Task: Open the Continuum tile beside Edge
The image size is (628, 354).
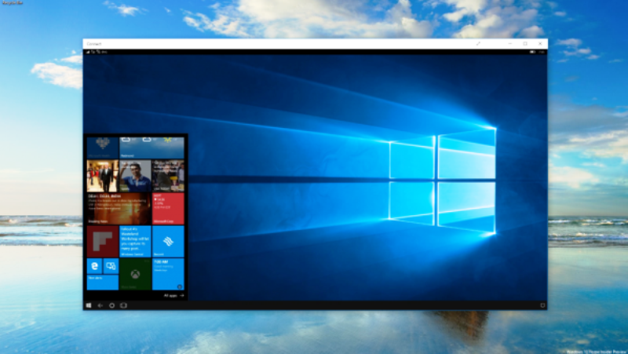Action: point(111,267)
